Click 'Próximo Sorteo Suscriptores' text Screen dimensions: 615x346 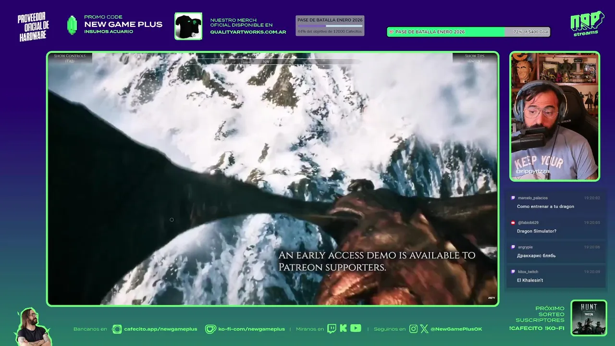pyautogui.click(x=540, y=314)
